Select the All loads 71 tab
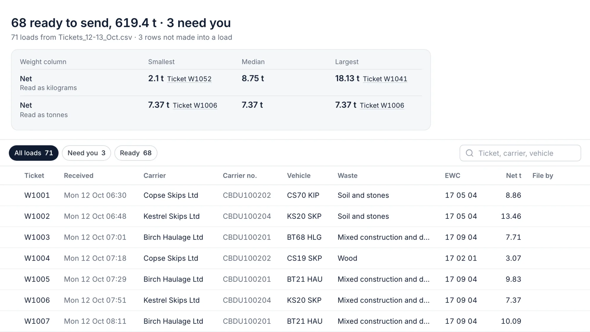The image size is (590, 332). click(34, 153)
